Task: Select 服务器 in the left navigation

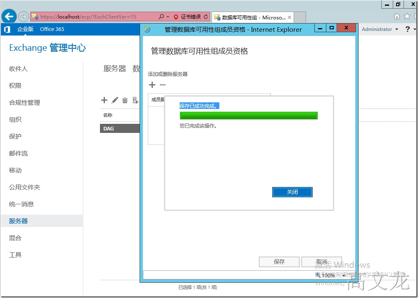Action: (x=42, y=221)
